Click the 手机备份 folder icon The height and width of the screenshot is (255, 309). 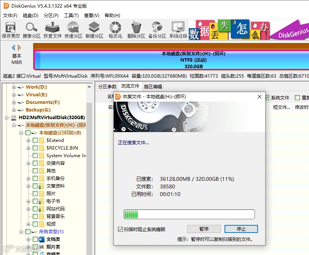tap(41, 178)
